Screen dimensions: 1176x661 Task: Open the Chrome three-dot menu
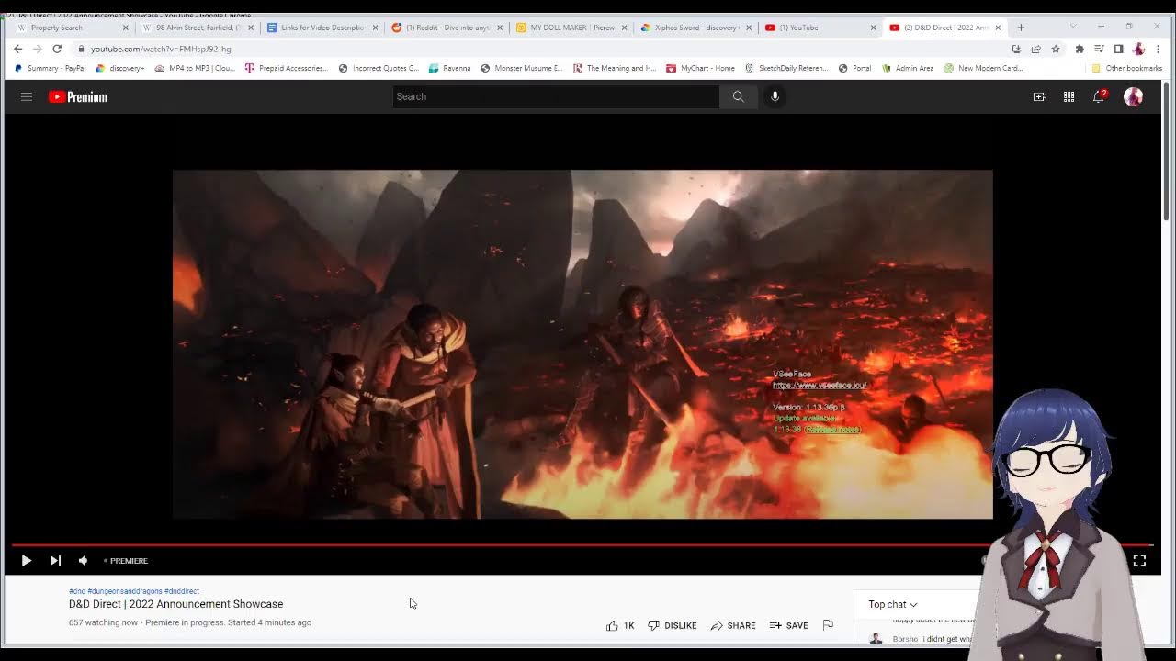[1159, 49]
